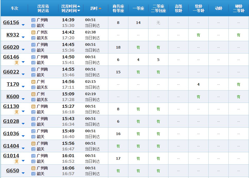Click the 过 icon beside 韶关东 in T170 row

pos(33,87)
